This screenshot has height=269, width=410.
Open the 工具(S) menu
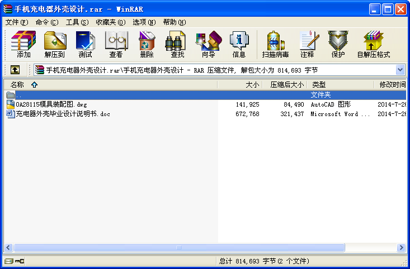(77, 22)
